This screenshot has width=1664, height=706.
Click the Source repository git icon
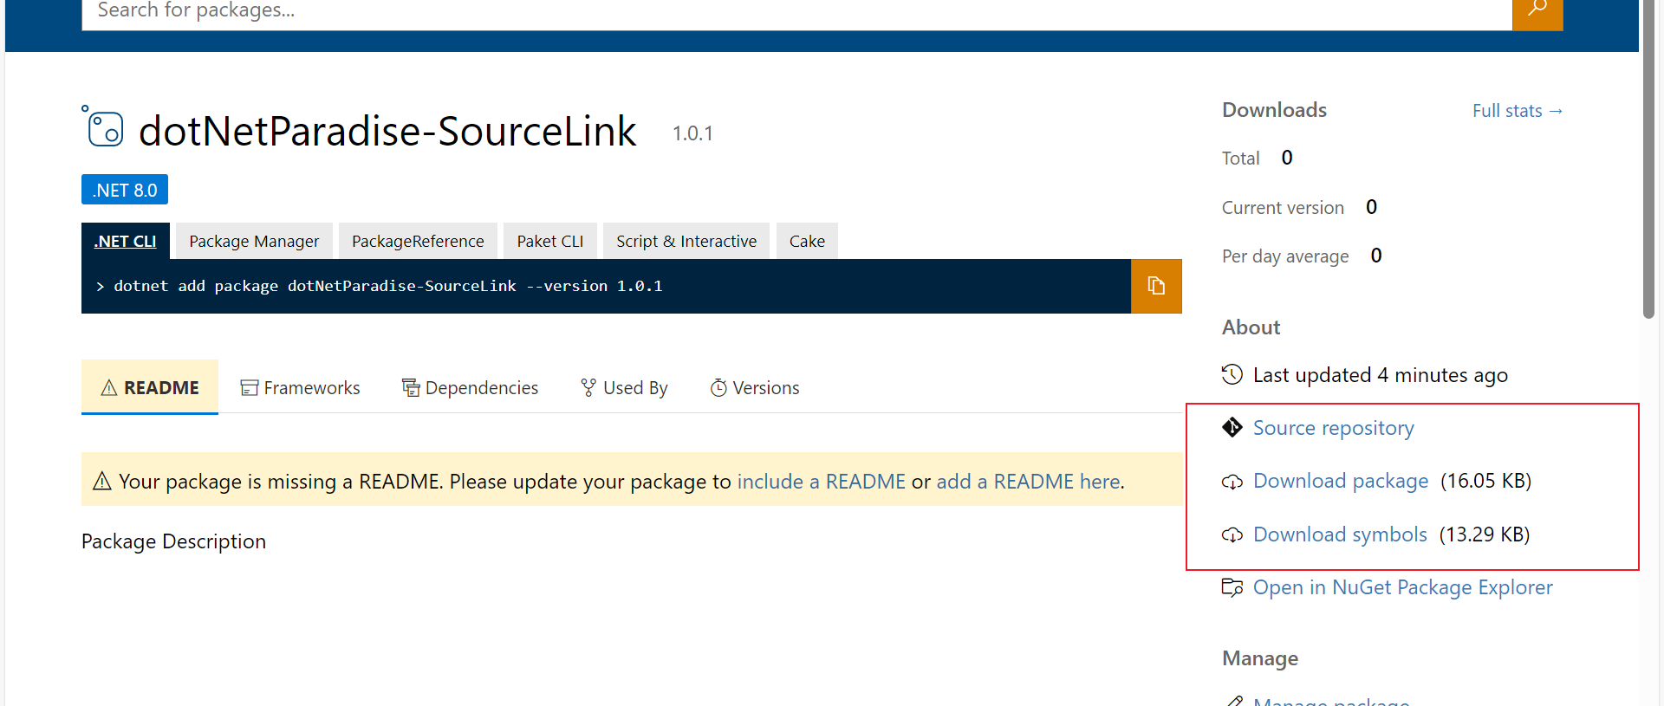[x=1232, y=427]
